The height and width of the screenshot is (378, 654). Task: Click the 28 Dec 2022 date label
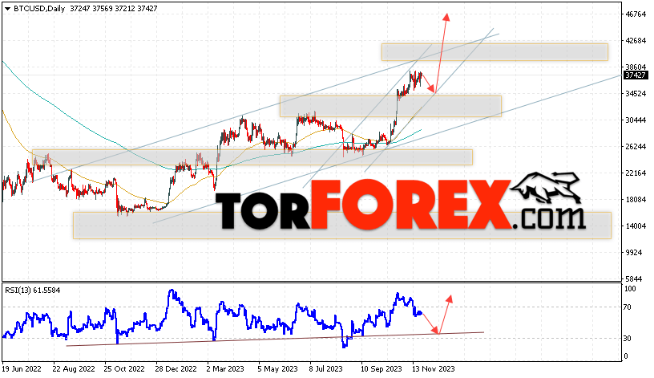pos(176,369)
